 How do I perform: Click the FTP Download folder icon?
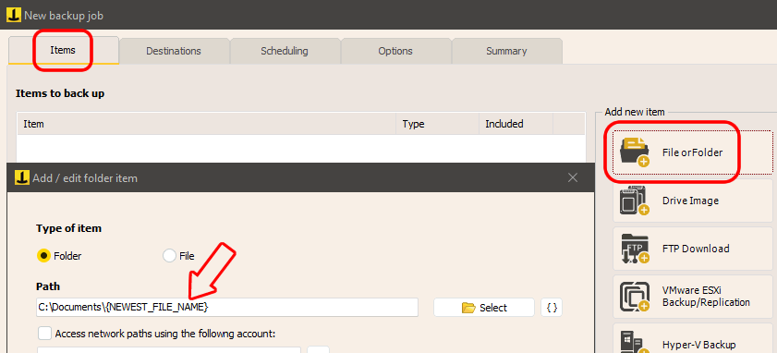635,249
